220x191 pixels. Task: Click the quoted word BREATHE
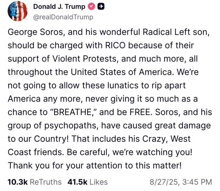pos(72,112)
